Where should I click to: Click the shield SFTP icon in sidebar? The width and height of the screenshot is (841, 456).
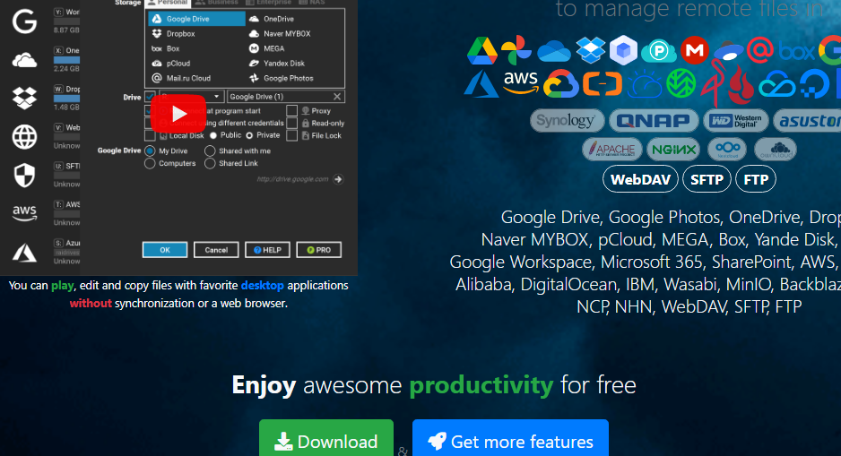pos(25,176)
